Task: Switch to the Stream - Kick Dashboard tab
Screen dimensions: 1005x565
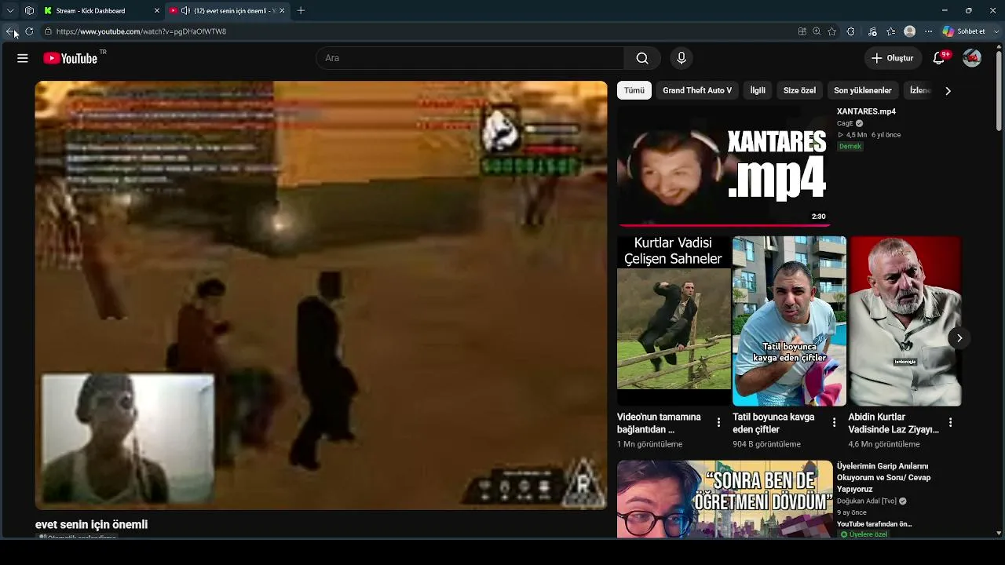Action: click(x=100, y=11)
